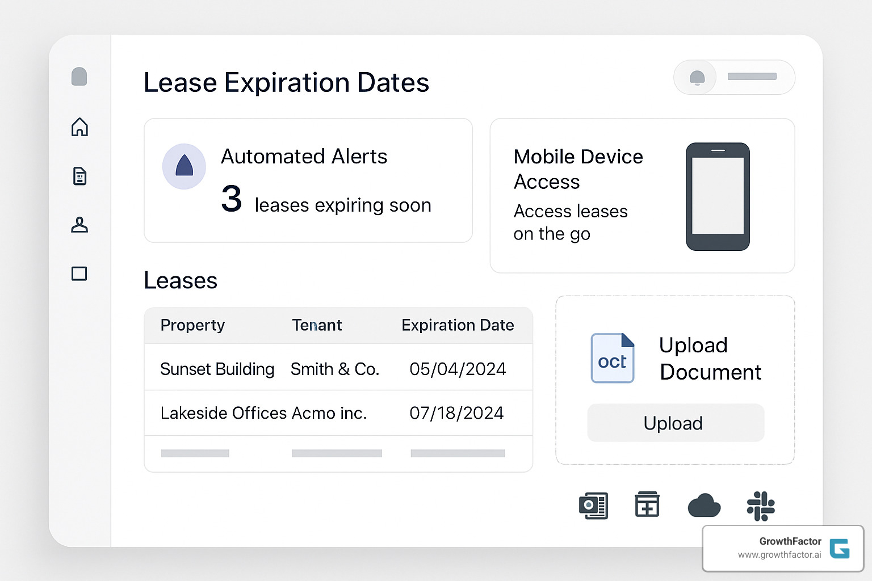Click the smartphone icon in Mobile Device Access

click(718, 196)
